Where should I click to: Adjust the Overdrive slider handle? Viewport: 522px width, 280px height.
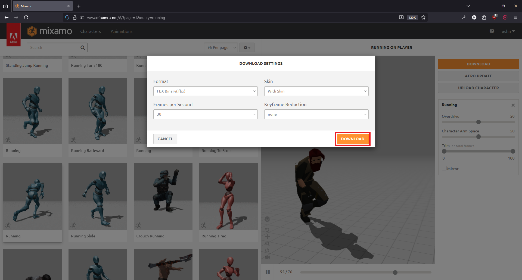[478, 122]
